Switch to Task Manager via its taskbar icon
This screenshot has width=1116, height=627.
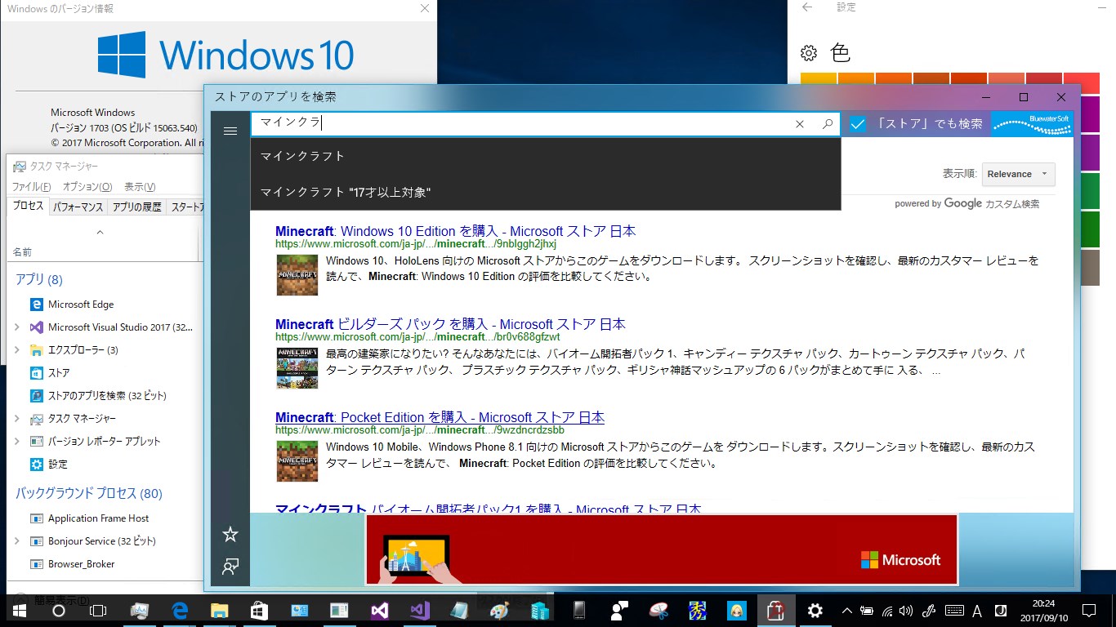coord(139,610)
